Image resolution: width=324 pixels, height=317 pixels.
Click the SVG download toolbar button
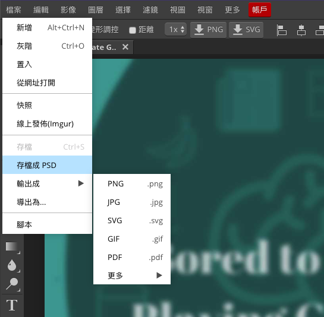[246, 30]
